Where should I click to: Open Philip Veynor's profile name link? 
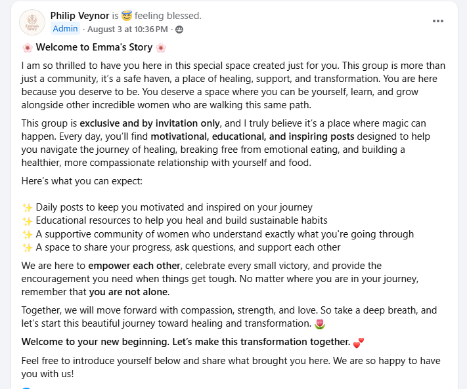[x=80, y=16]
